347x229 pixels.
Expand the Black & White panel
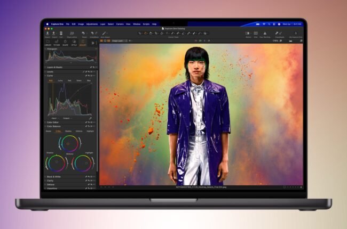click(53, 176)
